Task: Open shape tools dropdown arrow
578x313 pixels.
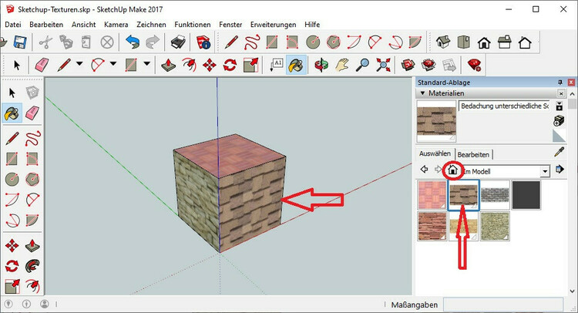Action: [x=146, y=64]
